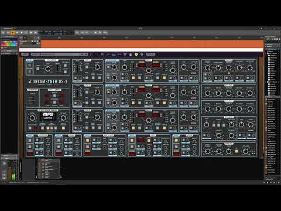Click the MPE Active display panel
Viewport: 281px width, 211px height.
pyautogui.click(x=48, y=116)
